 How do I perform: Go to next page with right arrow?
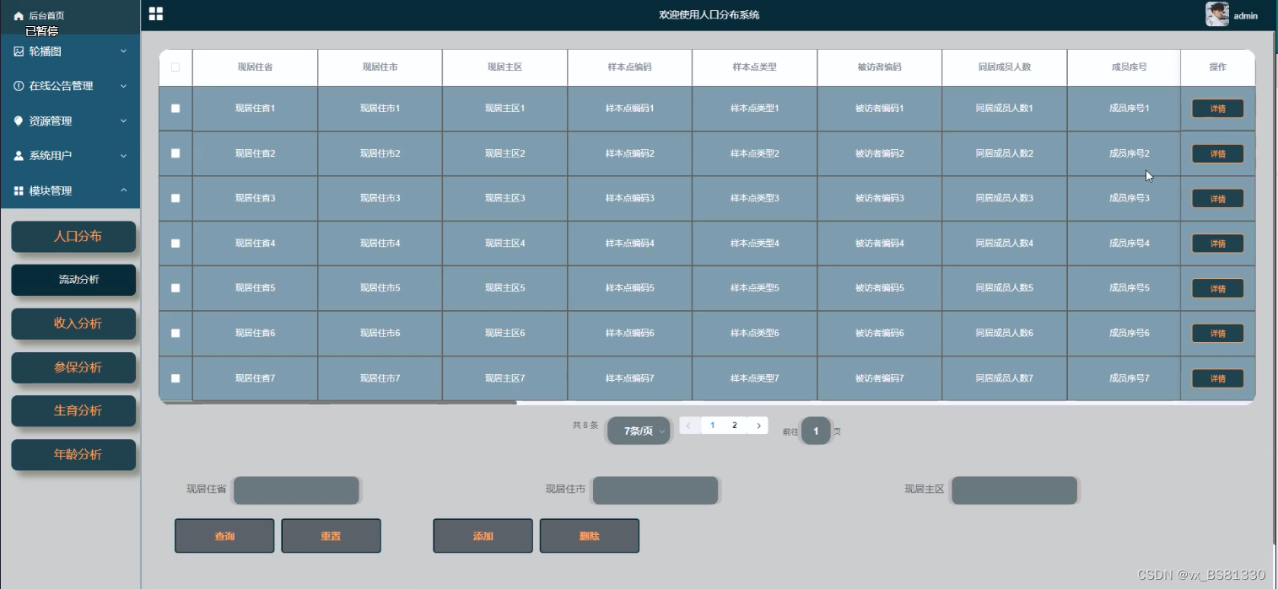[x=758, y=426]
